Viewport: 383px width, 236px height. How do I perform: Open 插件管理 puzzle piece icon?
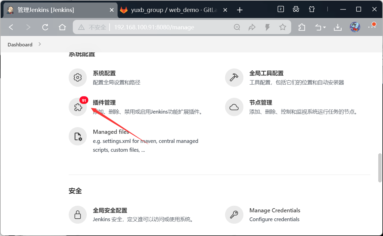click(78, 107)
